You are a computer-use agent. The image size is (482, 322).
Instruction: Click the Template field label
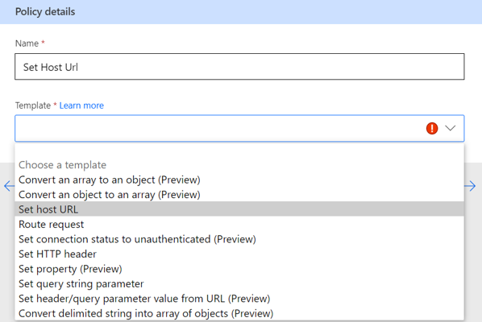33,105
